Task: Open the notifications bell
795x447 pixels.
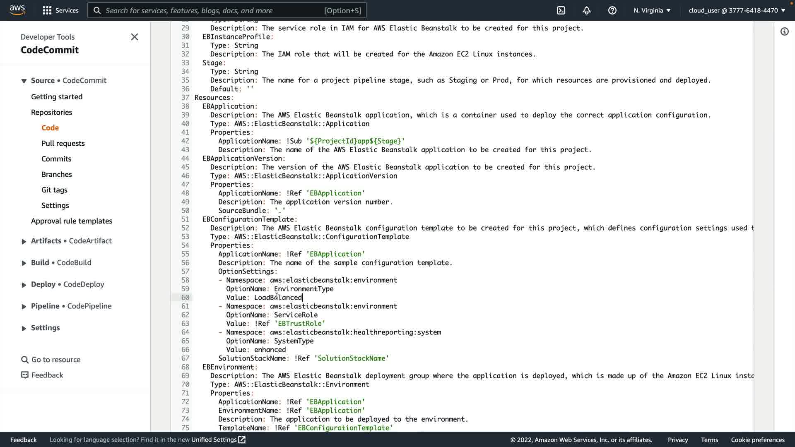Action: pyautogui.click(x=586, y=10)
